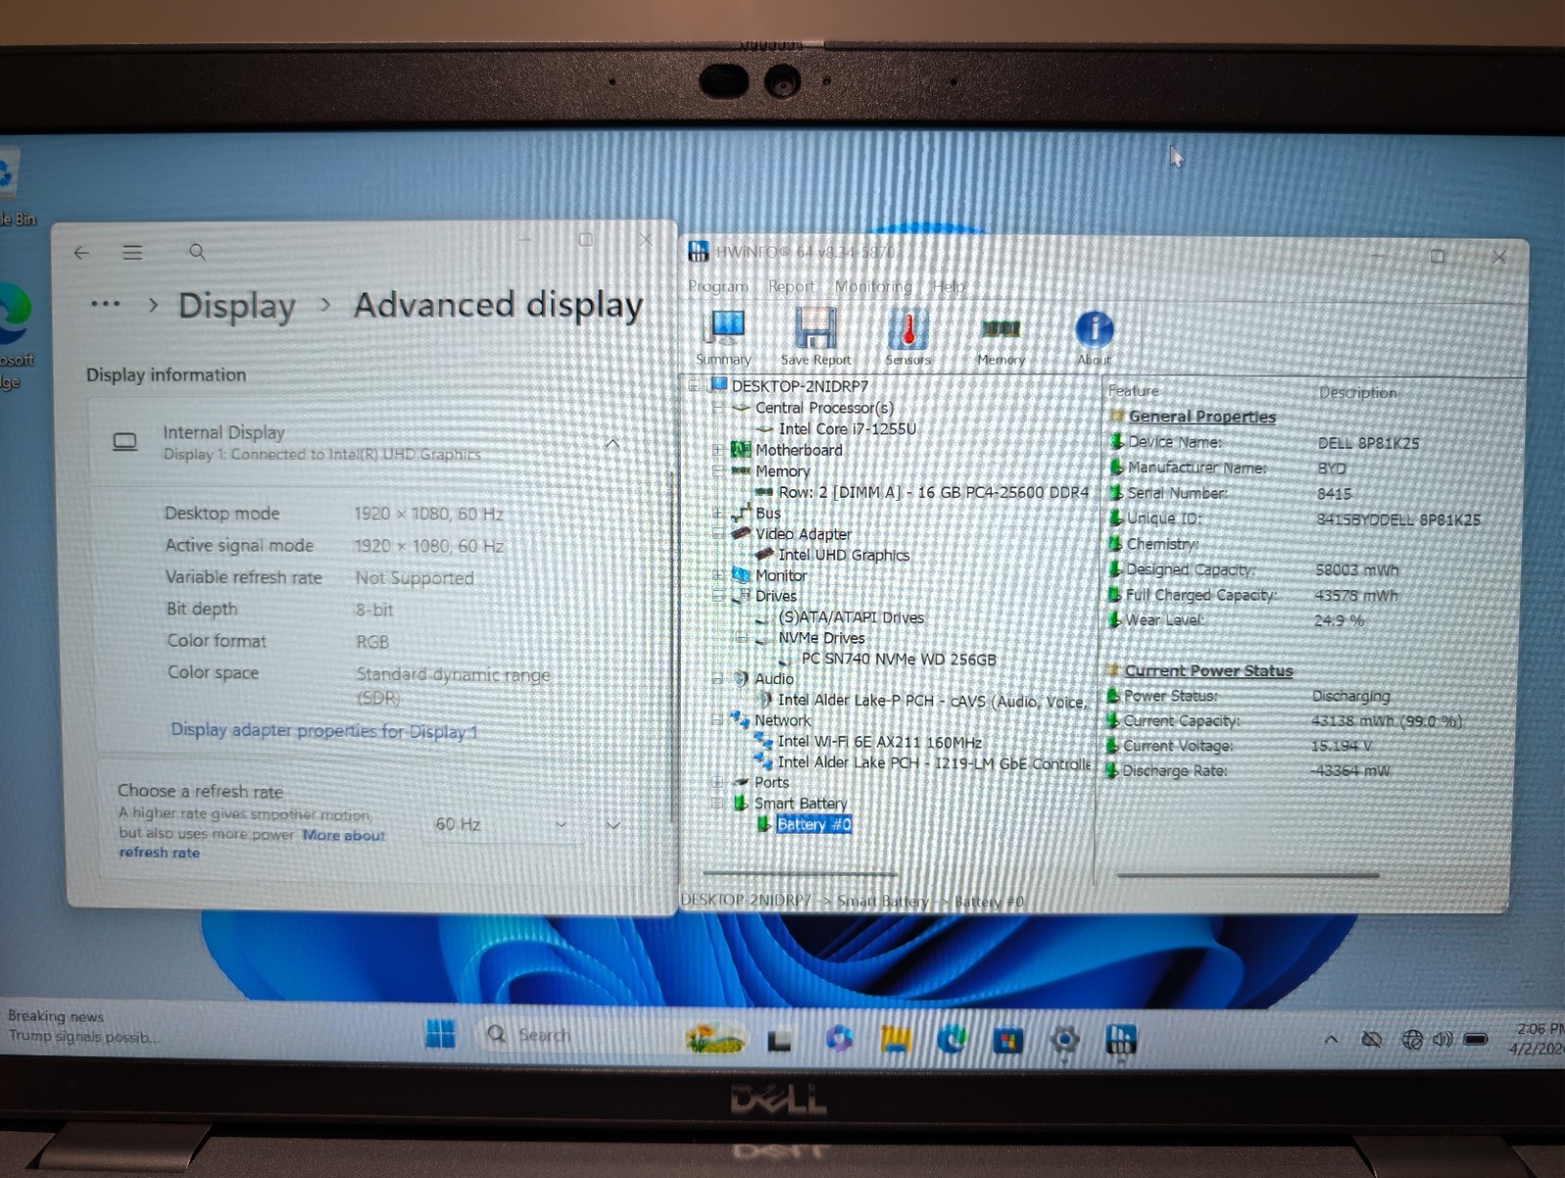Image resolution: width=1565 pixels, height=1178 pixels.
Task: Open the Report menu in HWiNFO
Action: coord(790,287)
